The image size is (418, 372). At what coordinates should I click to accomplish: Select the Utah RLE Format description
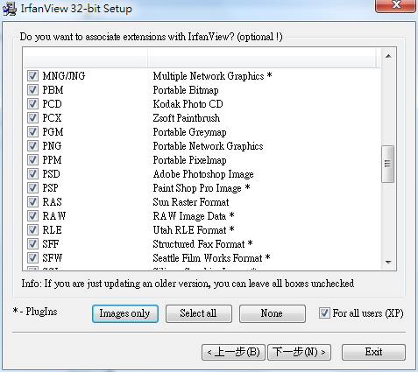[194, 230]
